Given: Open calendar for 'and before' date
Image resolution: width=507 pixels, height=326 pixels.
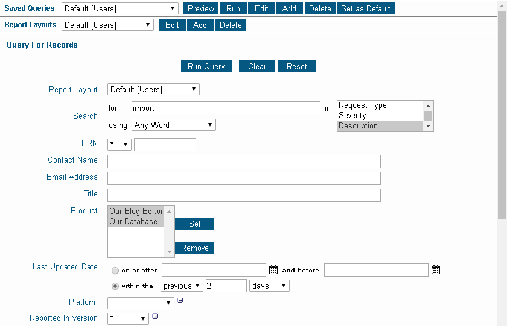Looking at the screenshot, I should point(436,270).
